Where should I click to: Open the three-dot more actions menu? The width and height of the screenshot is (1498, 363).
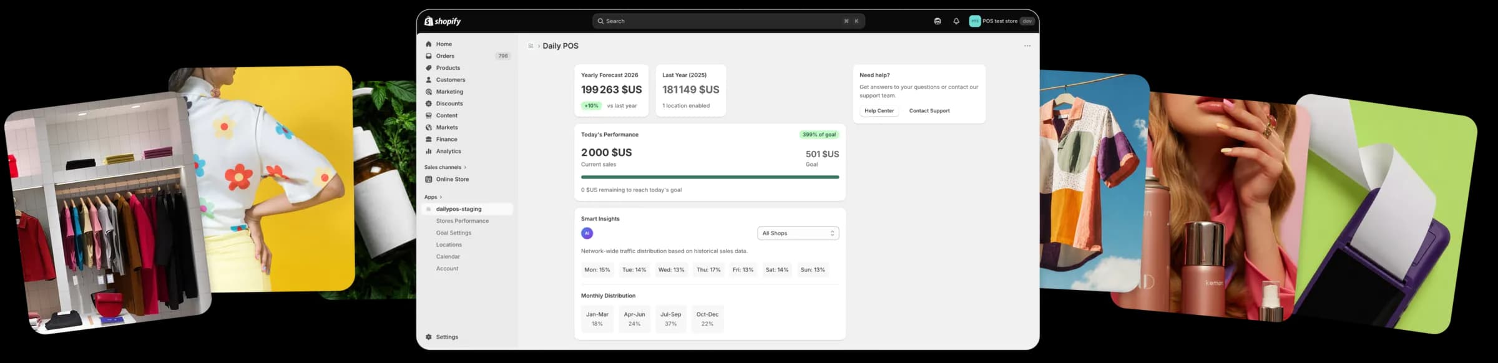[x=1027, y=46]
